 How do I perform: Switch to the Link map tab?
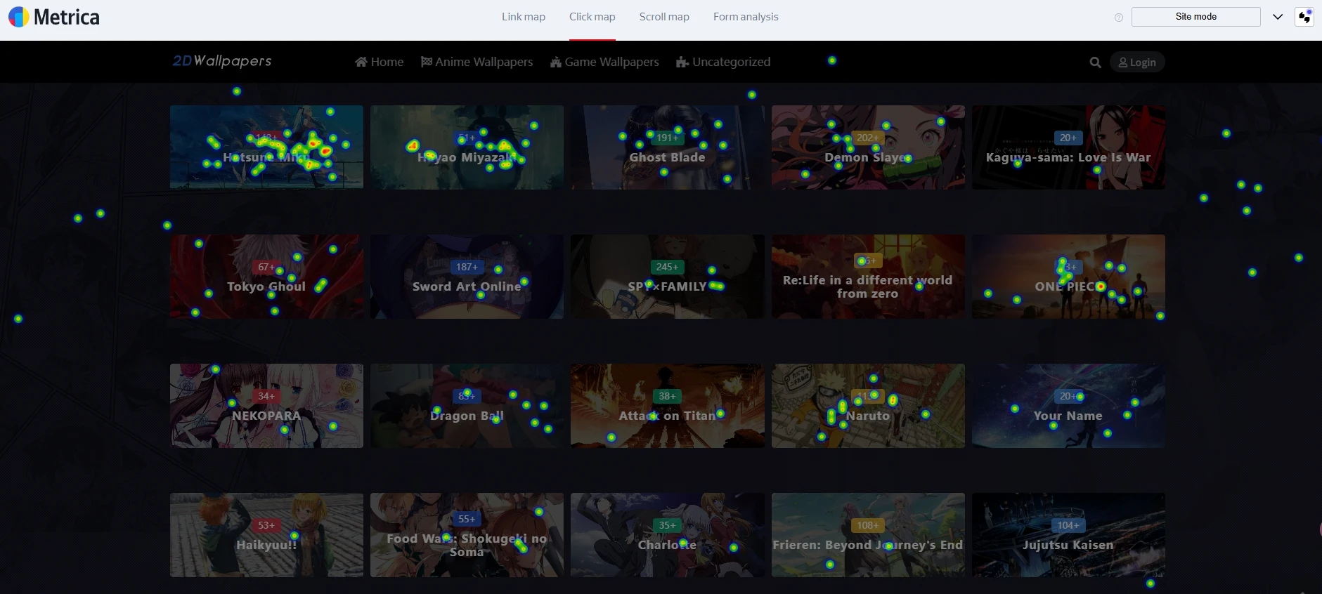[523, 17]
